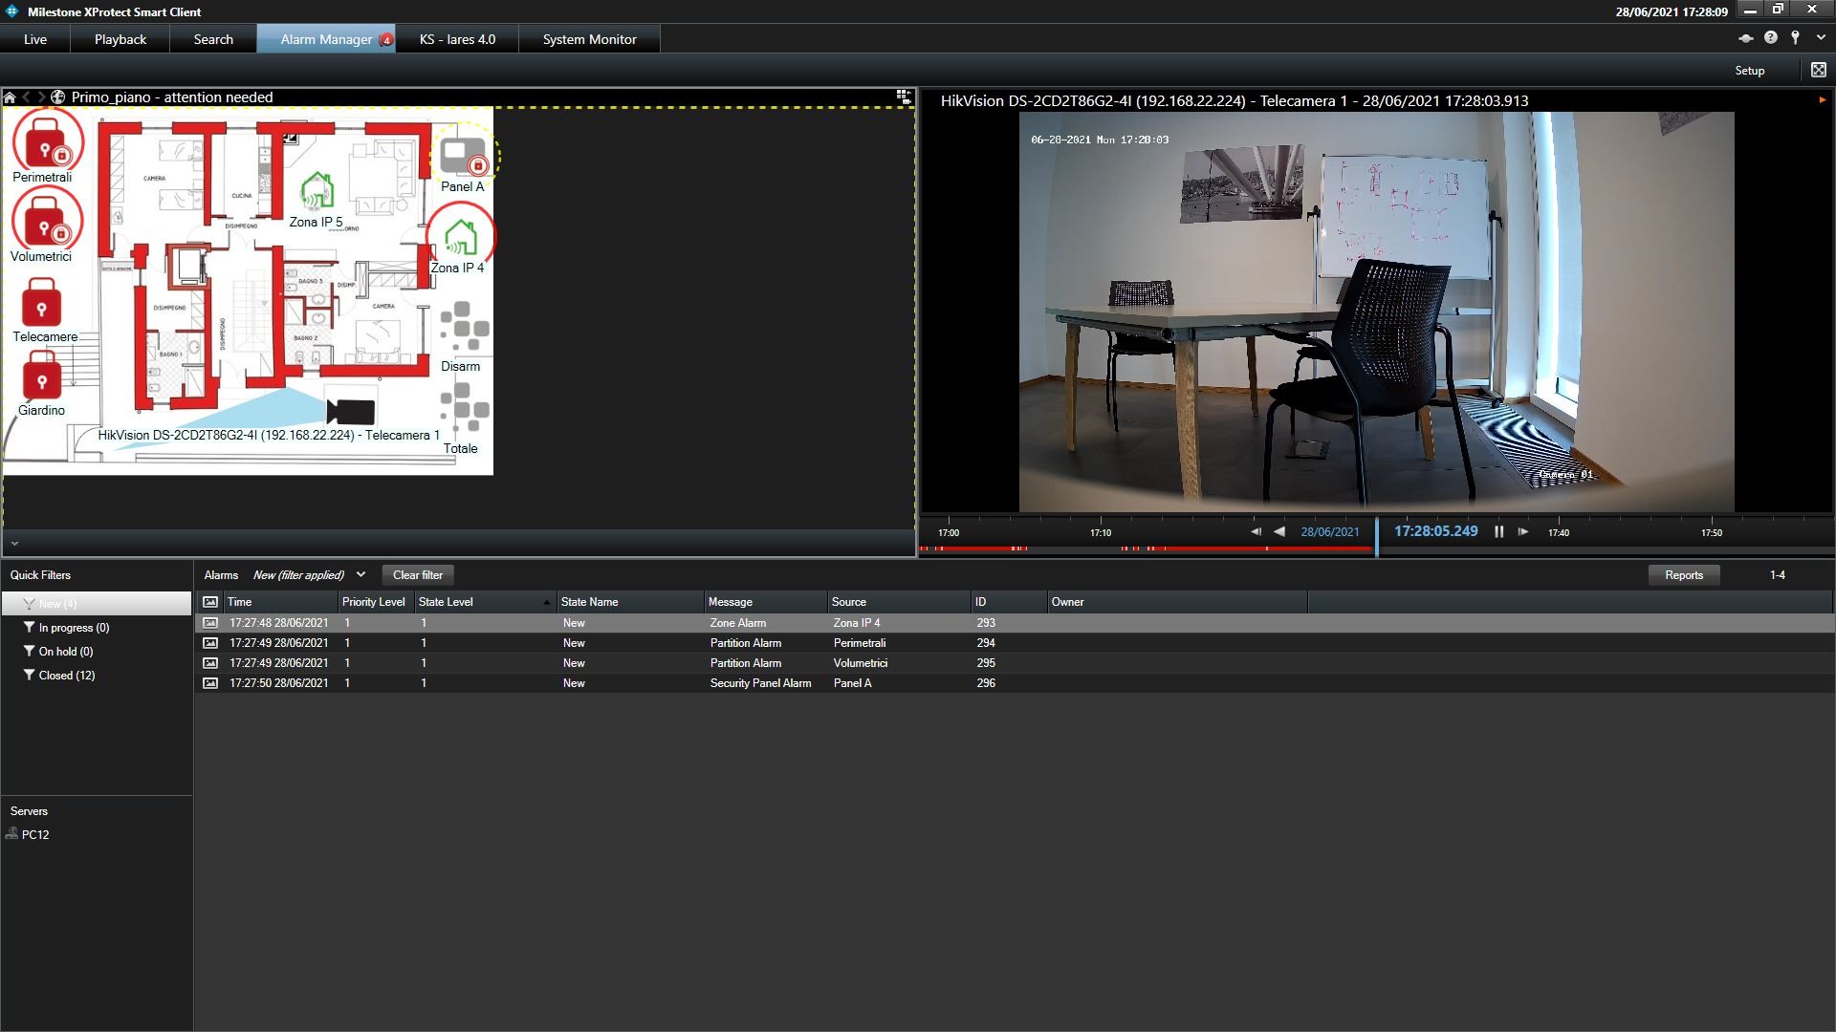This screenshot has height=1032, width=1836.
Task: Switch to the Live tab
Action: point(35,39)
